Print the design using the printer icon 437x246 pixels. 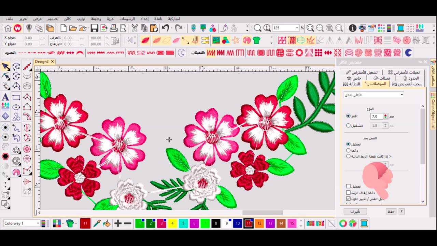(x=114, y=28)
